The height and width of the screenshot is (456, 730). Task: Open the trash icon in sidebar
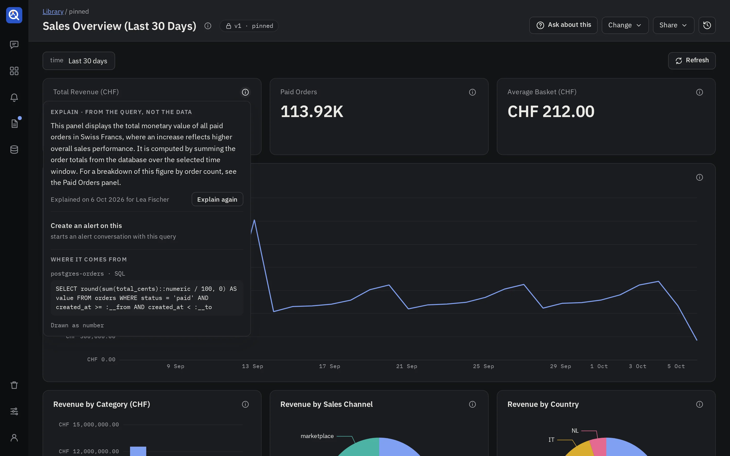pyautogui.click(x=14, y=385)
